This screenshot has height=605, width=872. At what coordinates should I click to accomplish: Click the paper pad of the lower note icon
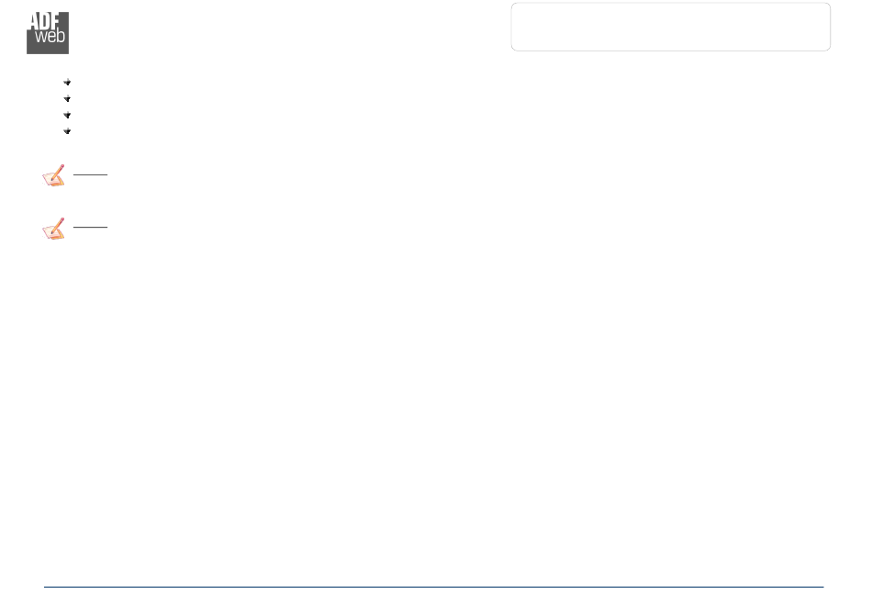pyautogui.click(x=52, y=233)
